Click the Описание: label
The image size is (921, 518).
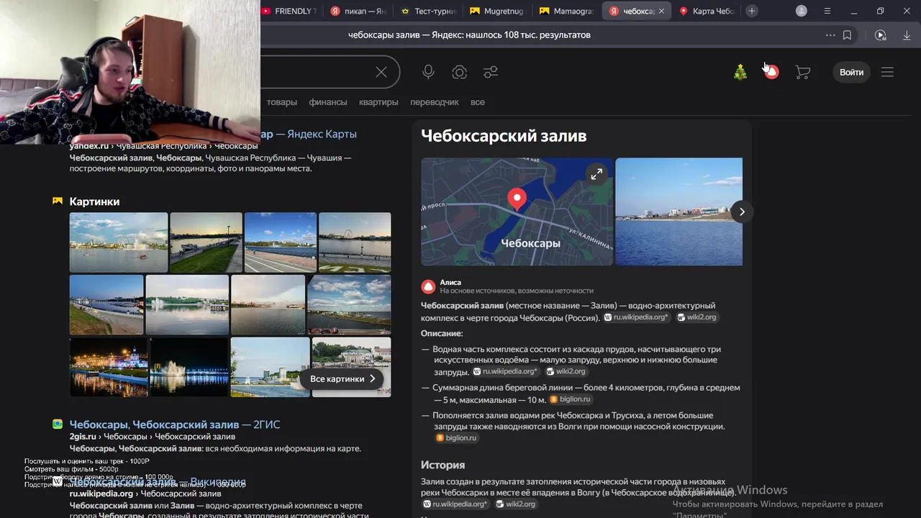click(x=442, y=334)
